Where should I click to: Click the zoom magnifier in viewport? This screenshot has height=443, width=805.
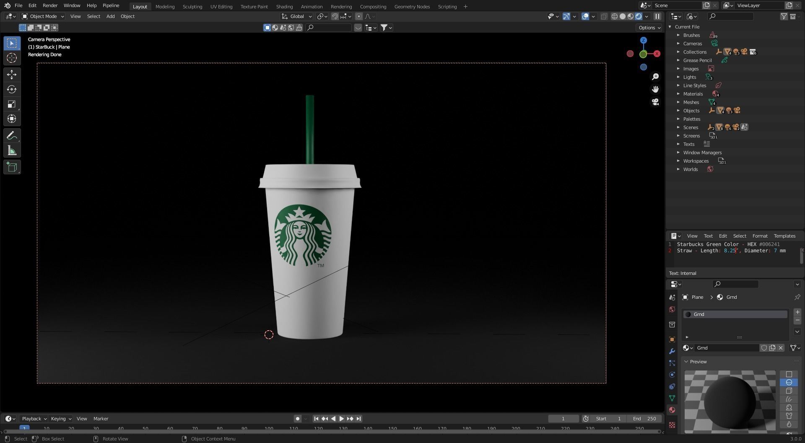click(x=655, y=77)
